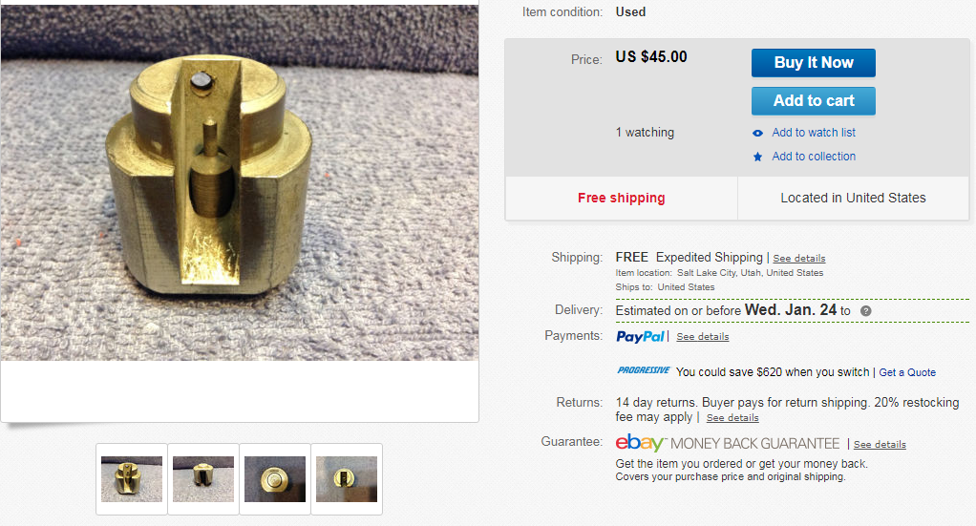Select first thumbnail of brass item

click(132, 478)
